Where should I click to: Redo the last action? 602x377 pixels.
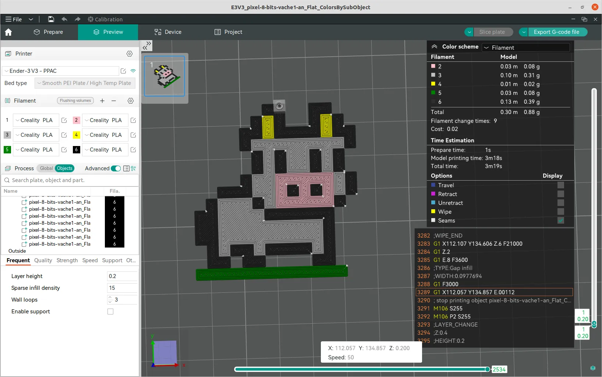click(77, 19)
